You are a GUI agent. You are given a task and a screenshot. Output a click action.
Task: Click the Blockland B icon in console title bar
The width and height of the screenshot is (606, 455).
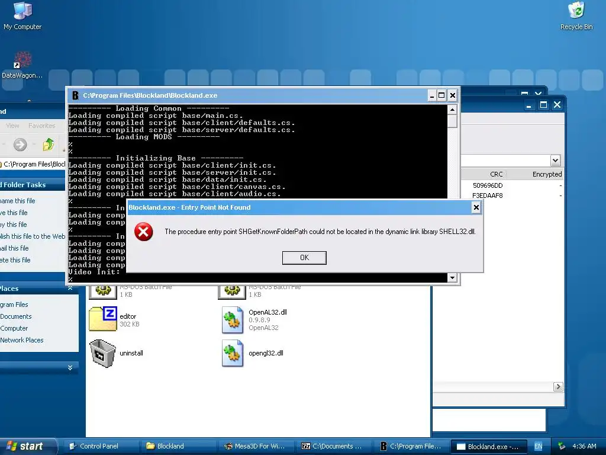click(75, 95)
